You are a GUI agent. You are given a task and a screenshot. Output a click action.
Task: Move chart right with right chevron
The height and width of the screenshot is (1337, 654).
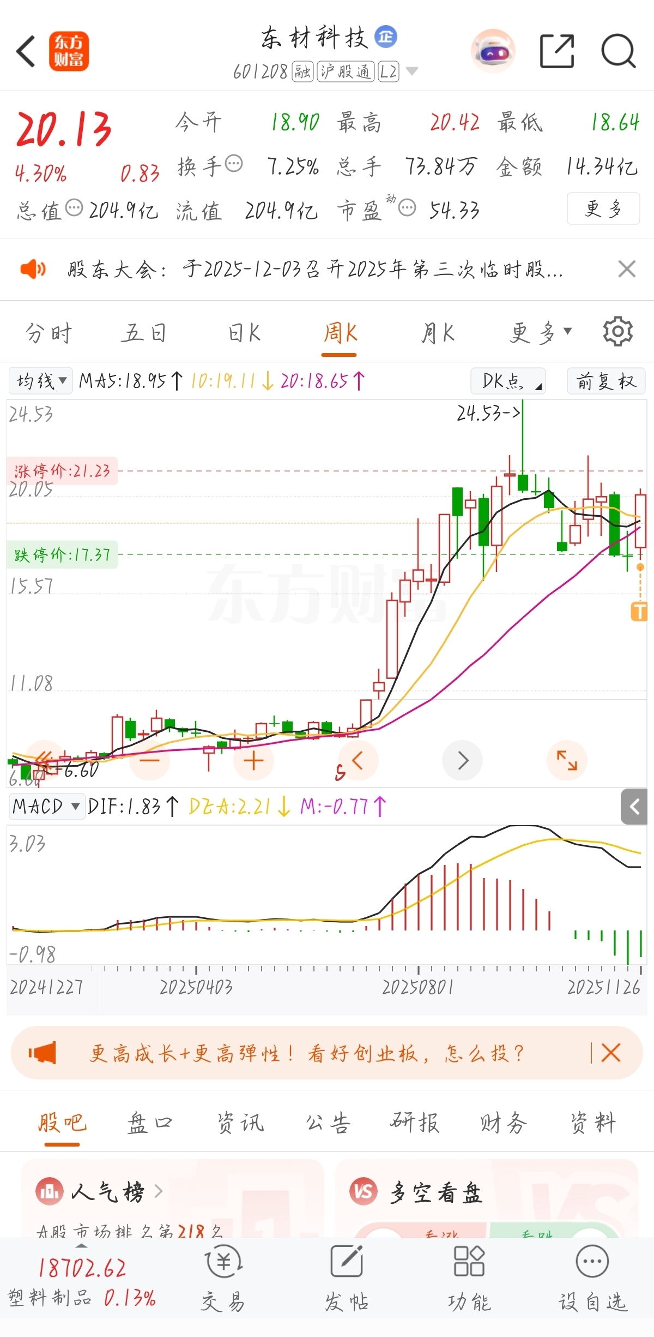coord(463,760)
